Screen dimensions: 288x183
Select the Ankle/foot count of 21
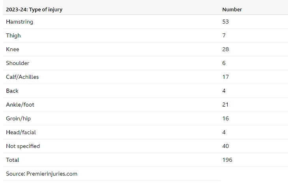click(x=225, y=105)
